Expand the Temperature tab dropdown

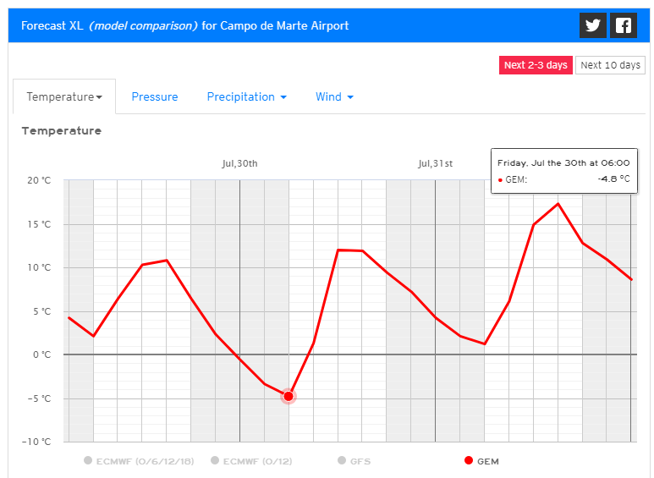tap(64, 97)
